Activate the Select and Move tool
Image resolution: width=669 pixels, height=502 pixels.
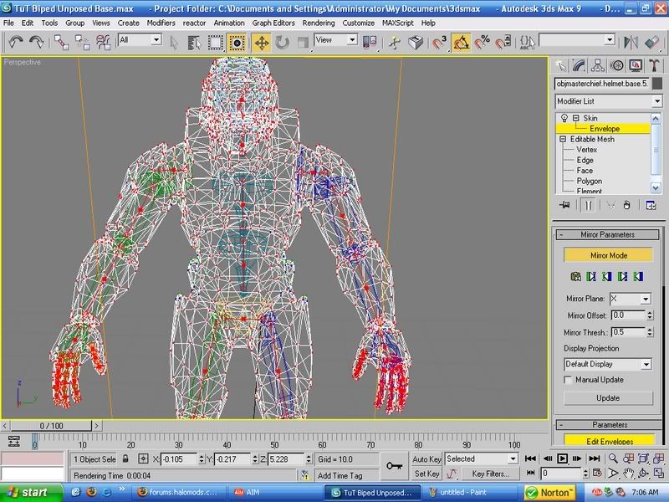[x=262, y=43]
